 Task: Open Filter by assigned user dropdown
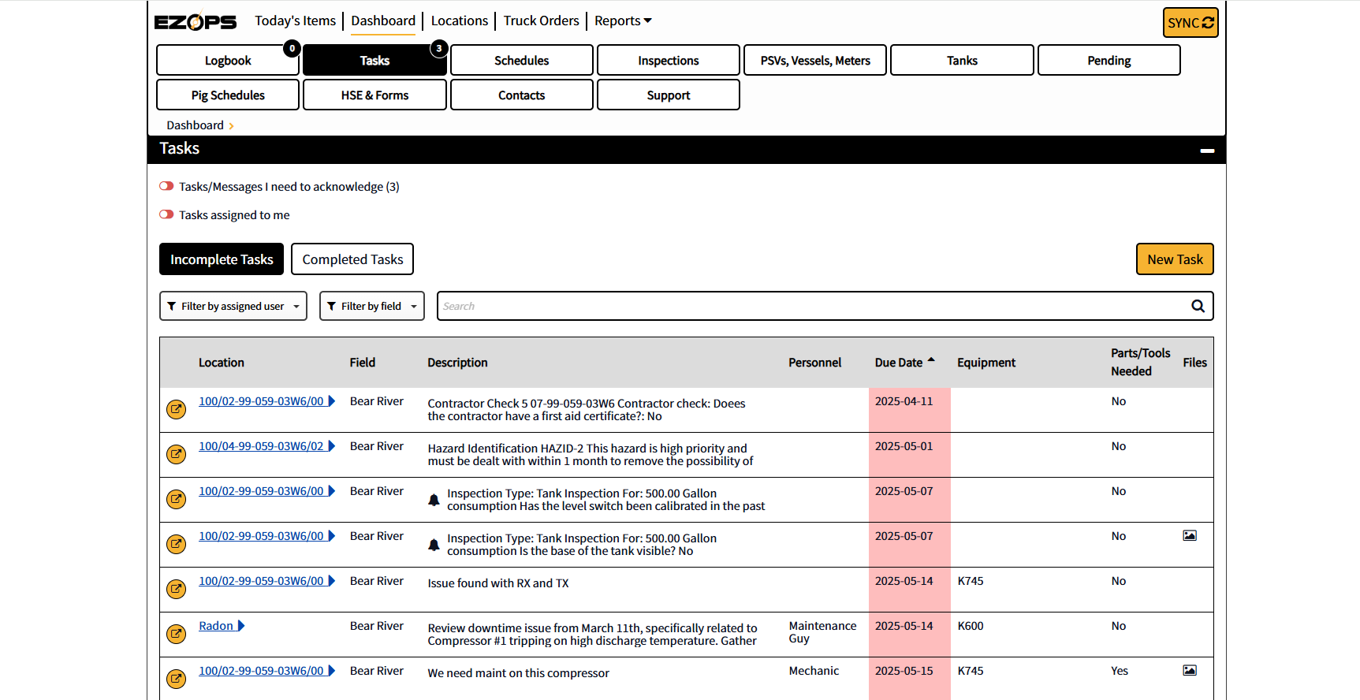click(x=233, y=306)
